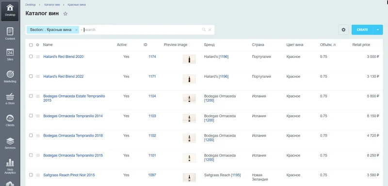
Task: Open Hallard's Red Blend 2022 item
Action: 64,77
